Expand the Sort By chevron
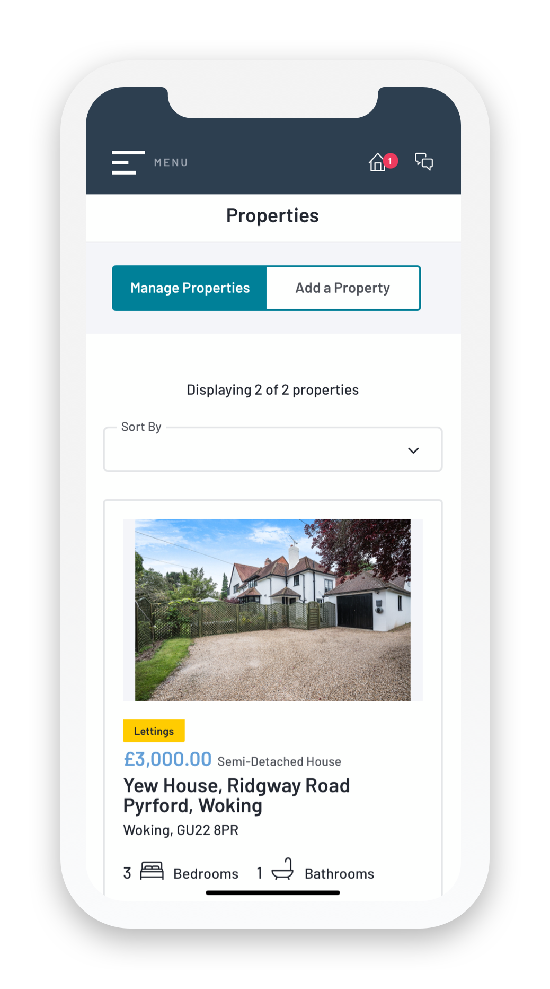 413,450
